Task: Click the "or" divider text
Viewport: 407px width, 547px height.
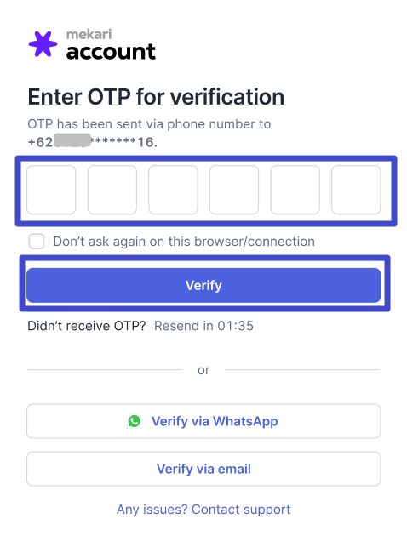Action: [x=203, y=370]
